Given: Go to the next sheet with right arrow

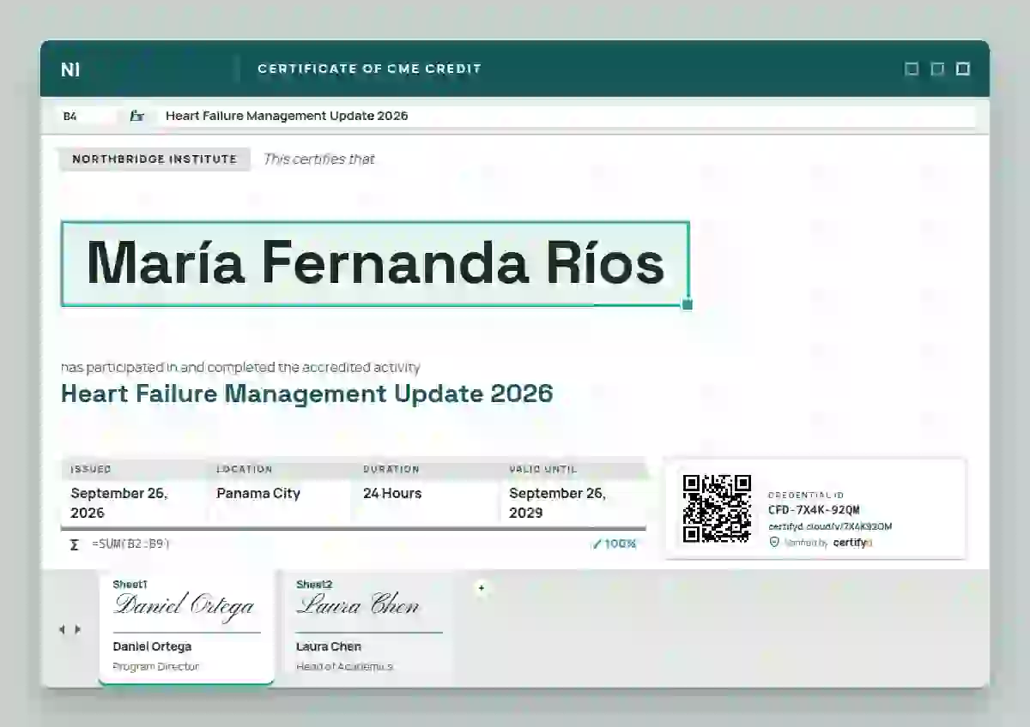Looking at the screenshot, I should point(78,629).
